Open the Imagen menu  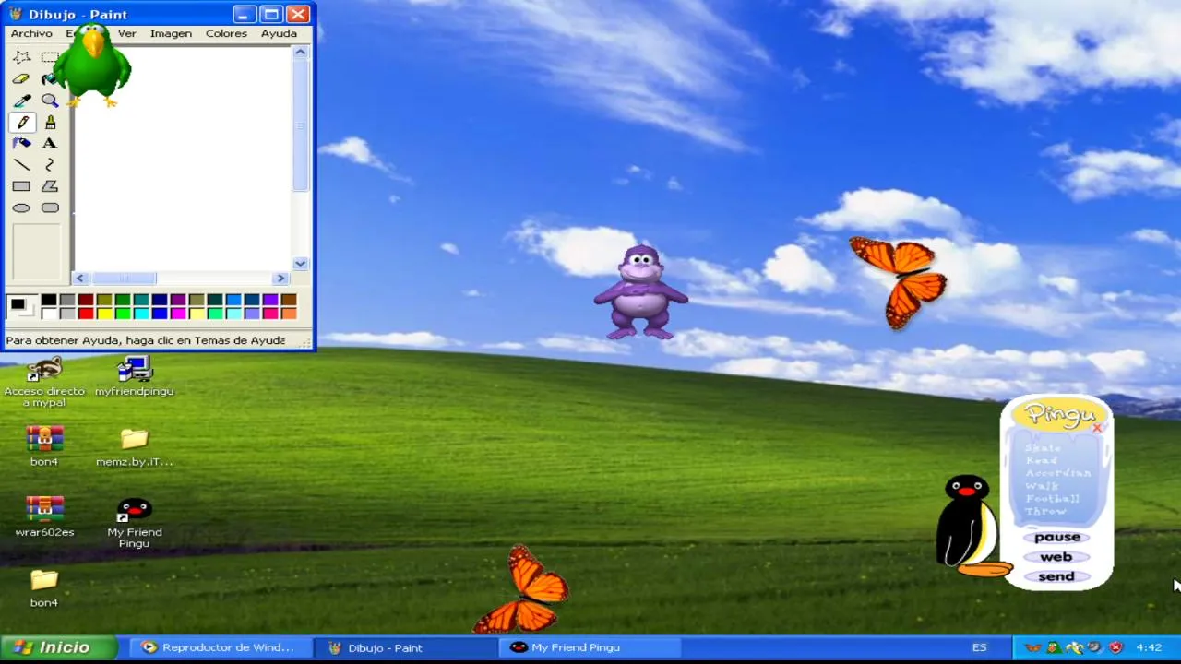pos(171,33)
